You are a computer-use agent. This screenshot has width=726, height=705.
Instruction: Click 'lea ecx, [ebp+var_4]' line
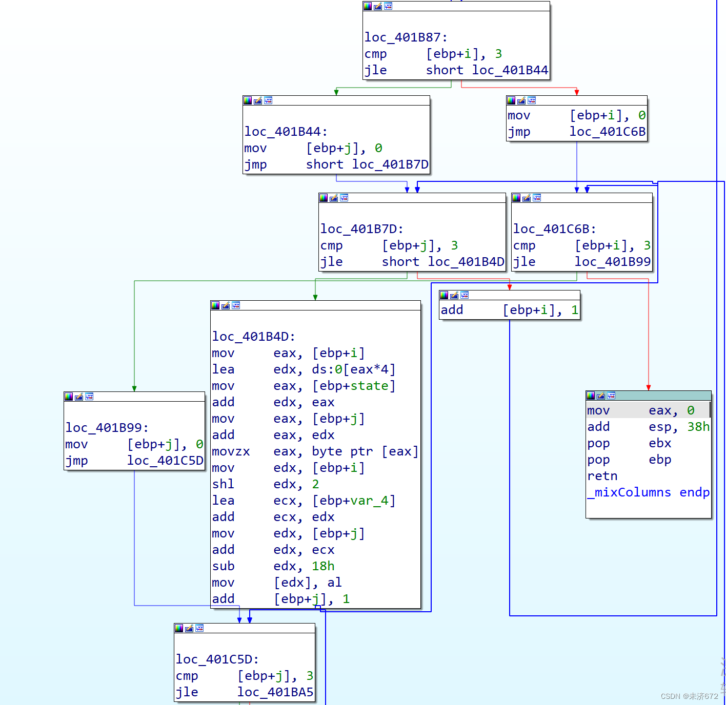304,501
